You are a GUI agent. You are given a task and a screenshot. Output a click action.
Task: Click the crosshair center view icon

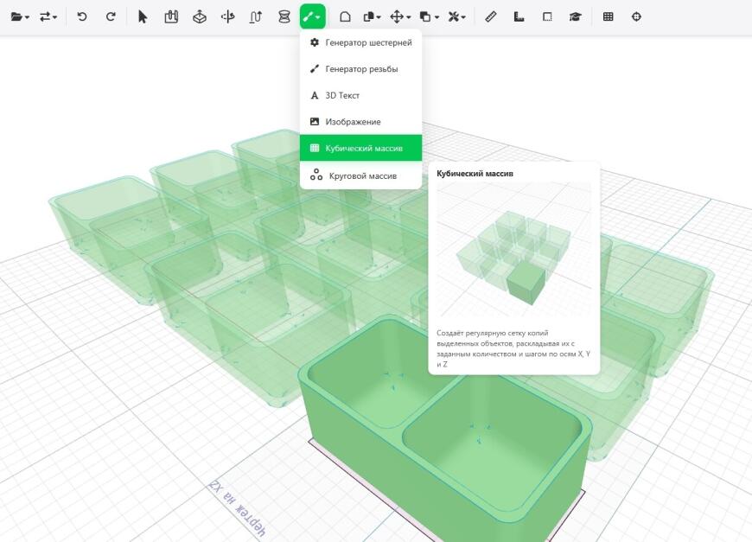click(636, 16)
